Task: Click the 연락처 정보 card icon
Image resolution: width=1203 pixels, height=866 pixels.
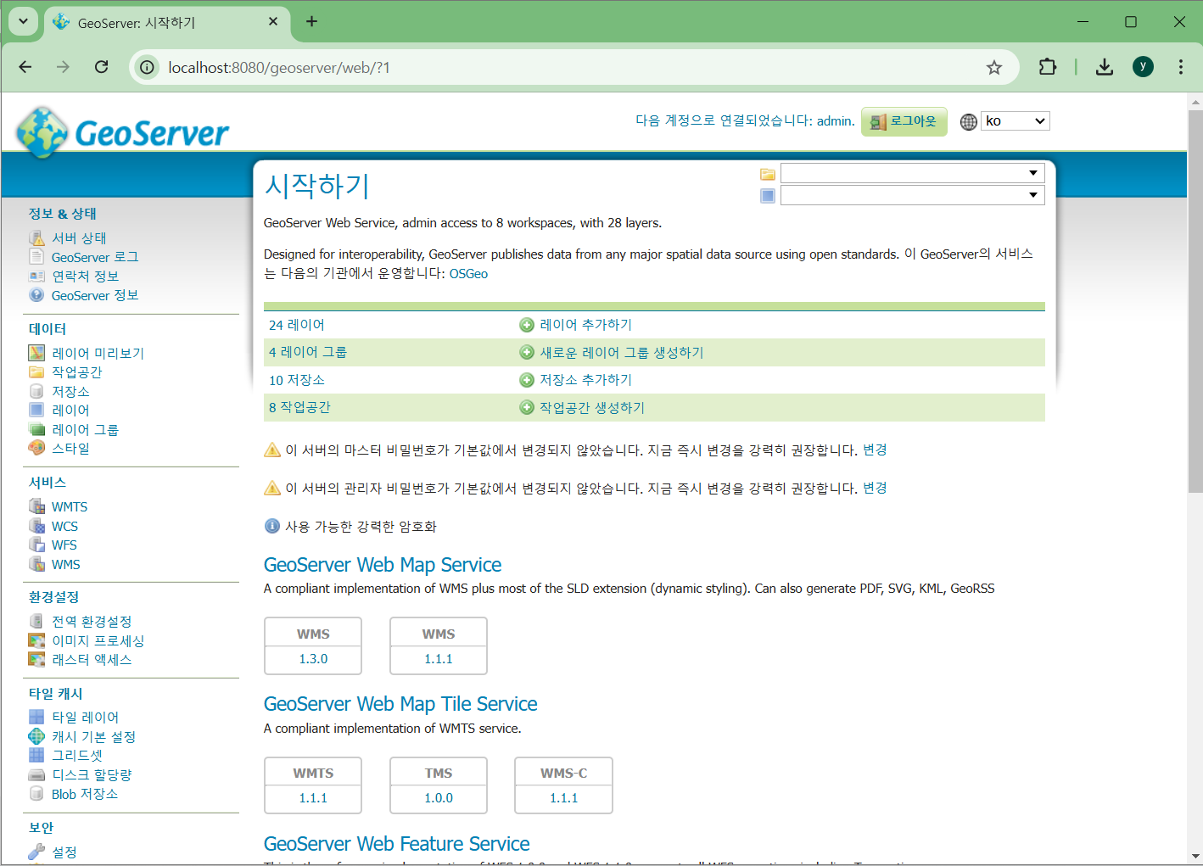Action: click(36, 277)
